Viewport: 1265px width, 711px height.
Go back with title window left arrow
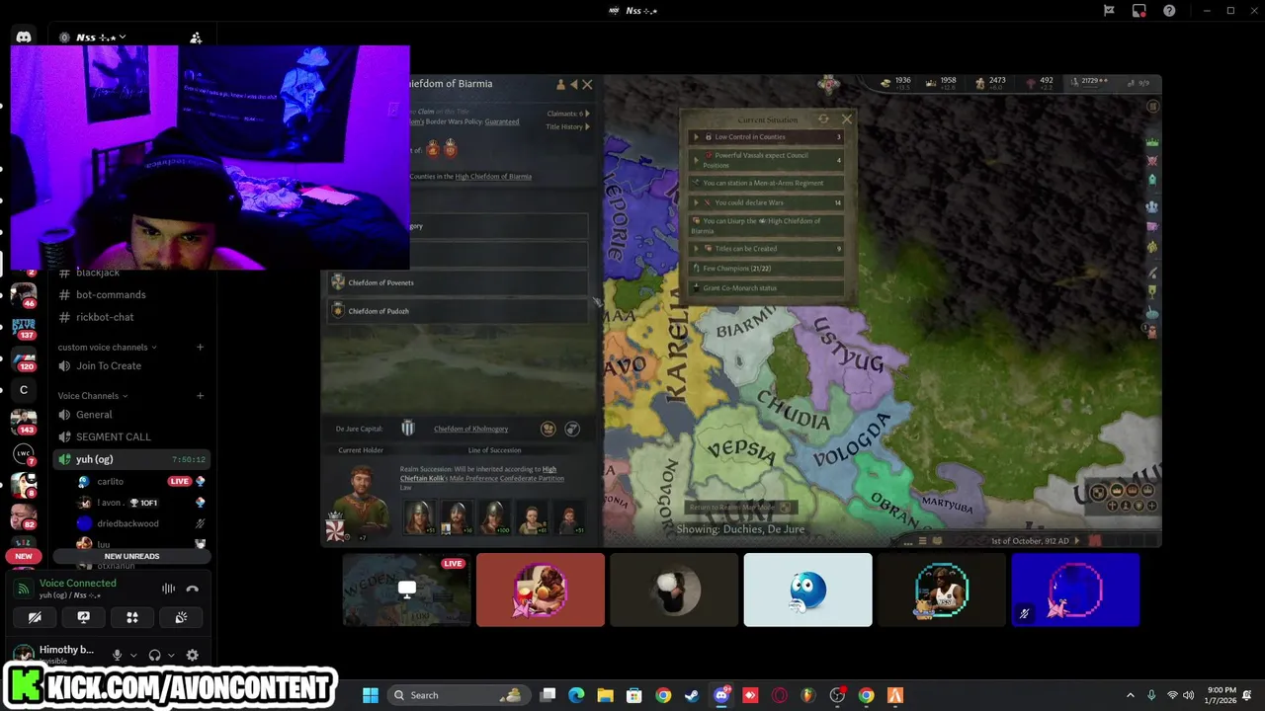[573, 84]
